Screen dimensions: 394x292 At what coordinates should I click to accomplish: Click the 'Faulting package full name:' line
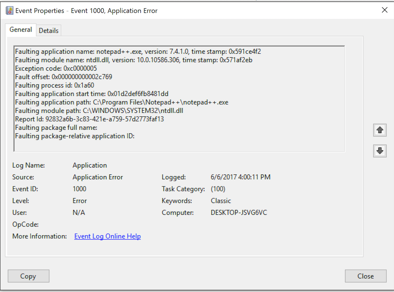point(56,127)
